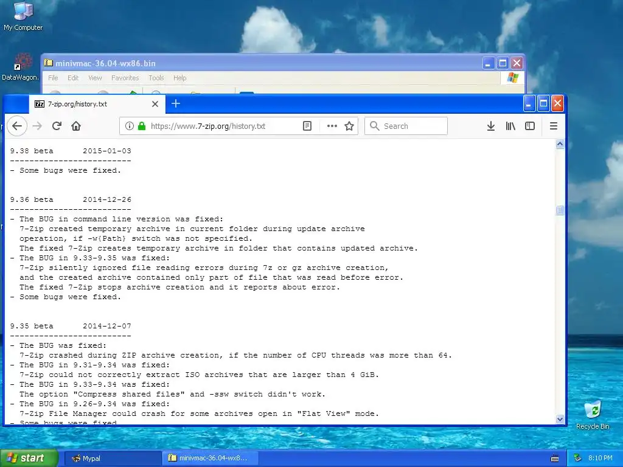
Task: Bookmark this page with star icon
Action: click(349, 126)
